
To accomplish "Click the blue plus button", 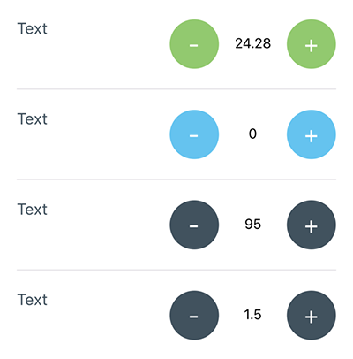I will (x=312, y=134).
